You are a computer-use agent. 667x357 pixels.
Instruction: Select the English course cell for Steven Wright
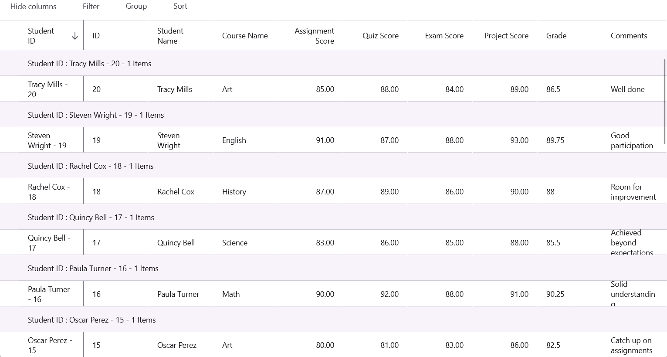pyautogui.click(x=234, y=140)
